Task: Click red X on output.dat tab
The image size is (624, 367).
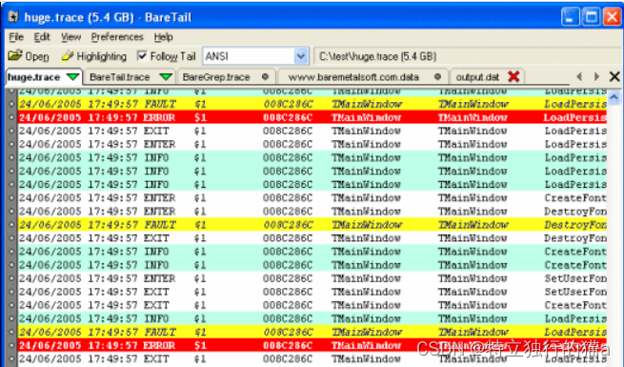Action: point(513,76)
